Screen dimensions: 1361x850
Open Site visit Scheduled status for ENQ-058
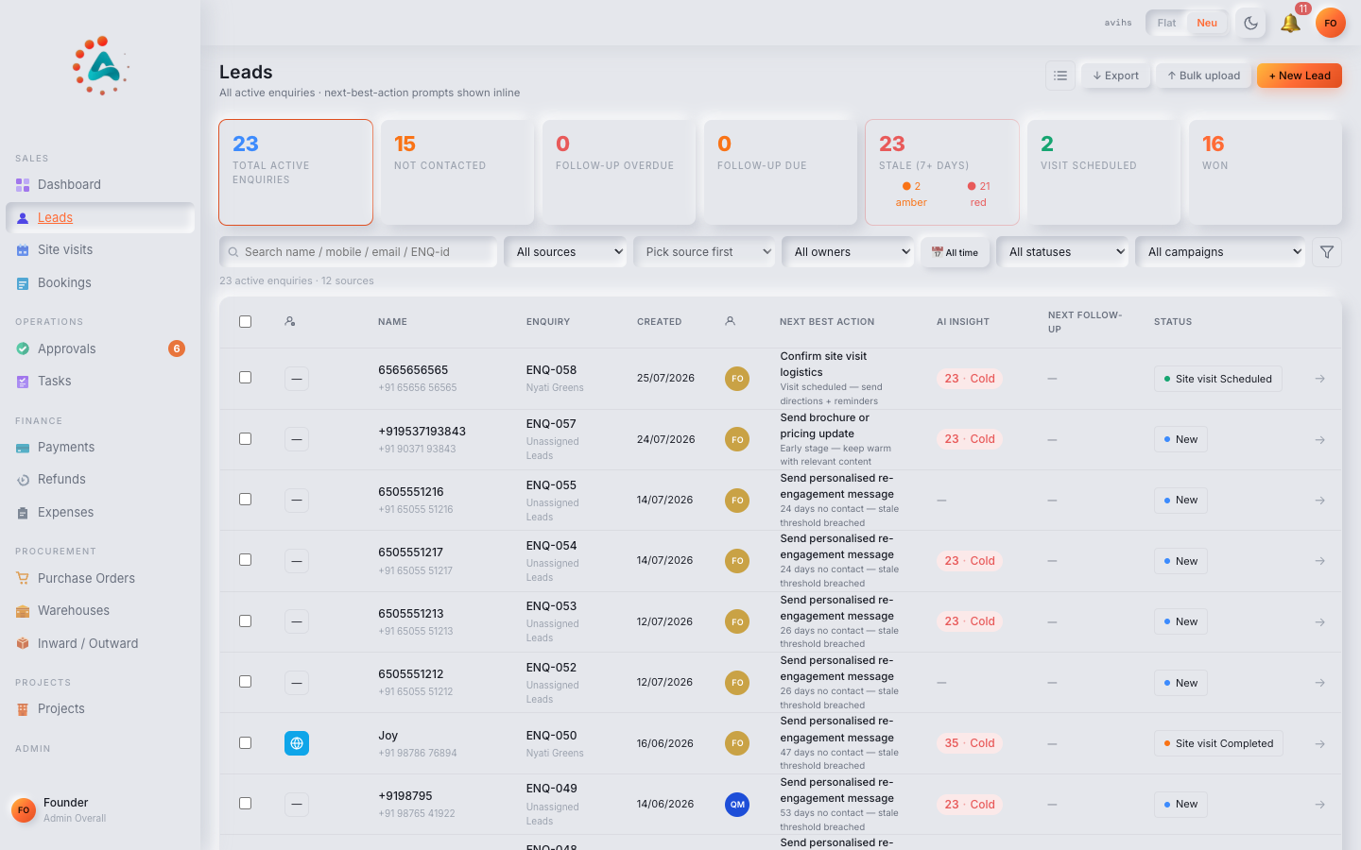[x=1218, y=379]
